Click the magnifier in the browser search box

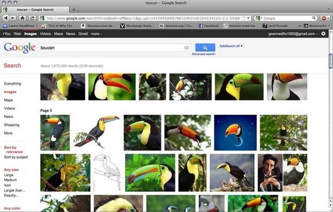(x=314, y=18)
